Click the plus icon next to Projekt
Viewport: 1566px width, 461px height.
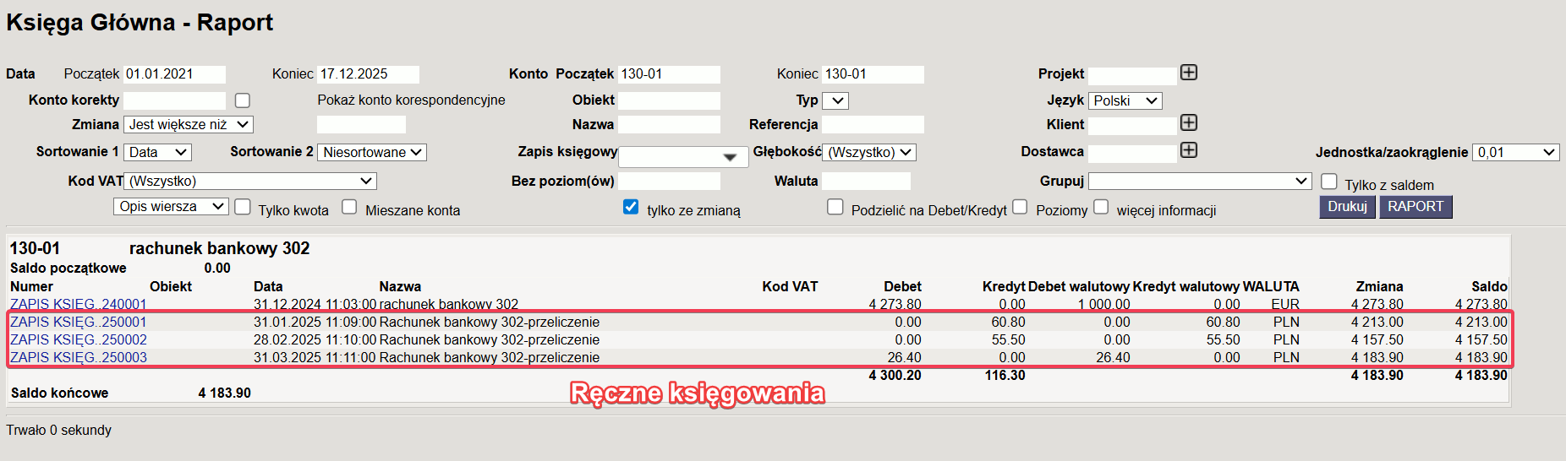coord(1188,73)
